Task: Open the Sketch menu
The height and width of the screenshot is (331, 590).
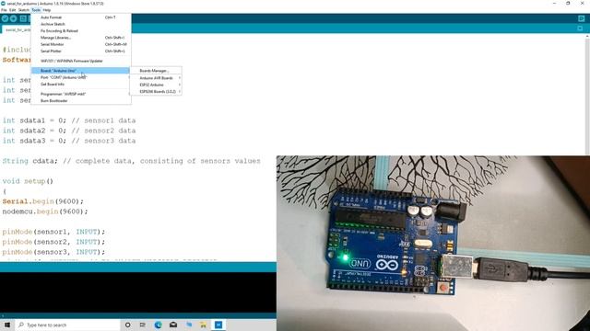Action: pos(24,10)
